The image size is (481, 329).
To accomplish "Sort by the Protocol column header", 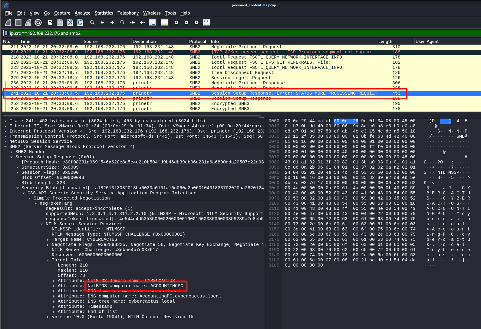I will [197, 42].
